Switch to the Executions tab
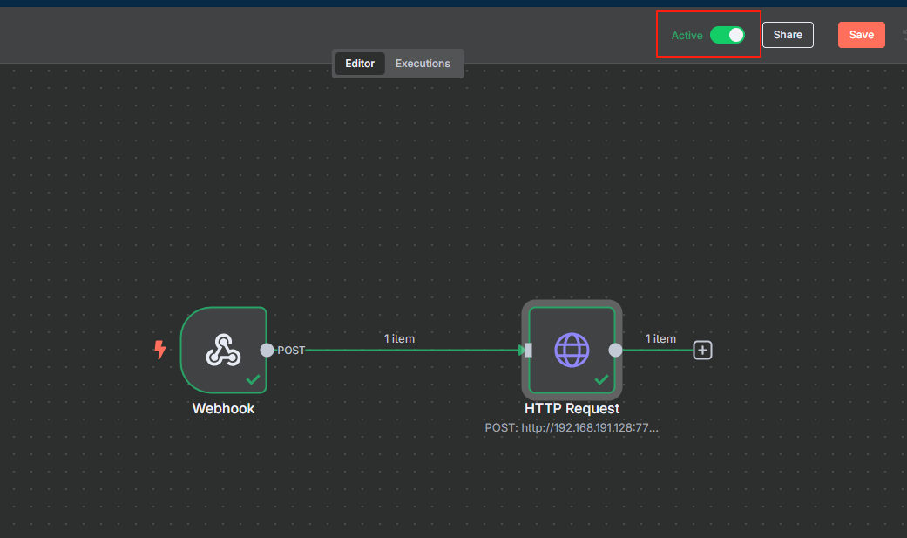Image resolution: width=907 pixels, height=538 pixels. (423, 64)
